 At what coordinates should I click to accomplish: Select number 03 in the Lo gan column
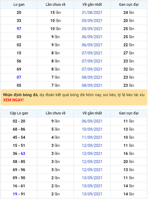[x=19, y=37]
